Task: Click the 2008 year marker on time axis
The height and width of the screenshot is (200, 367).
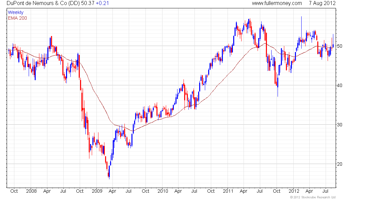Action: coord(31,191)
